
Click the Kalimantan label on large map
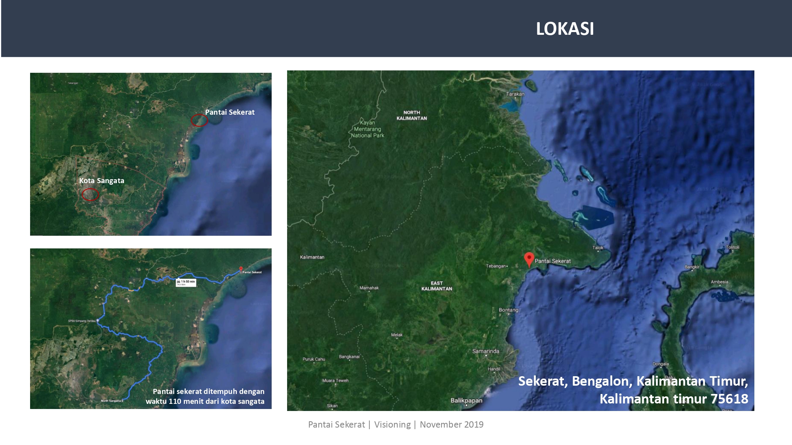tap(312, 257)
